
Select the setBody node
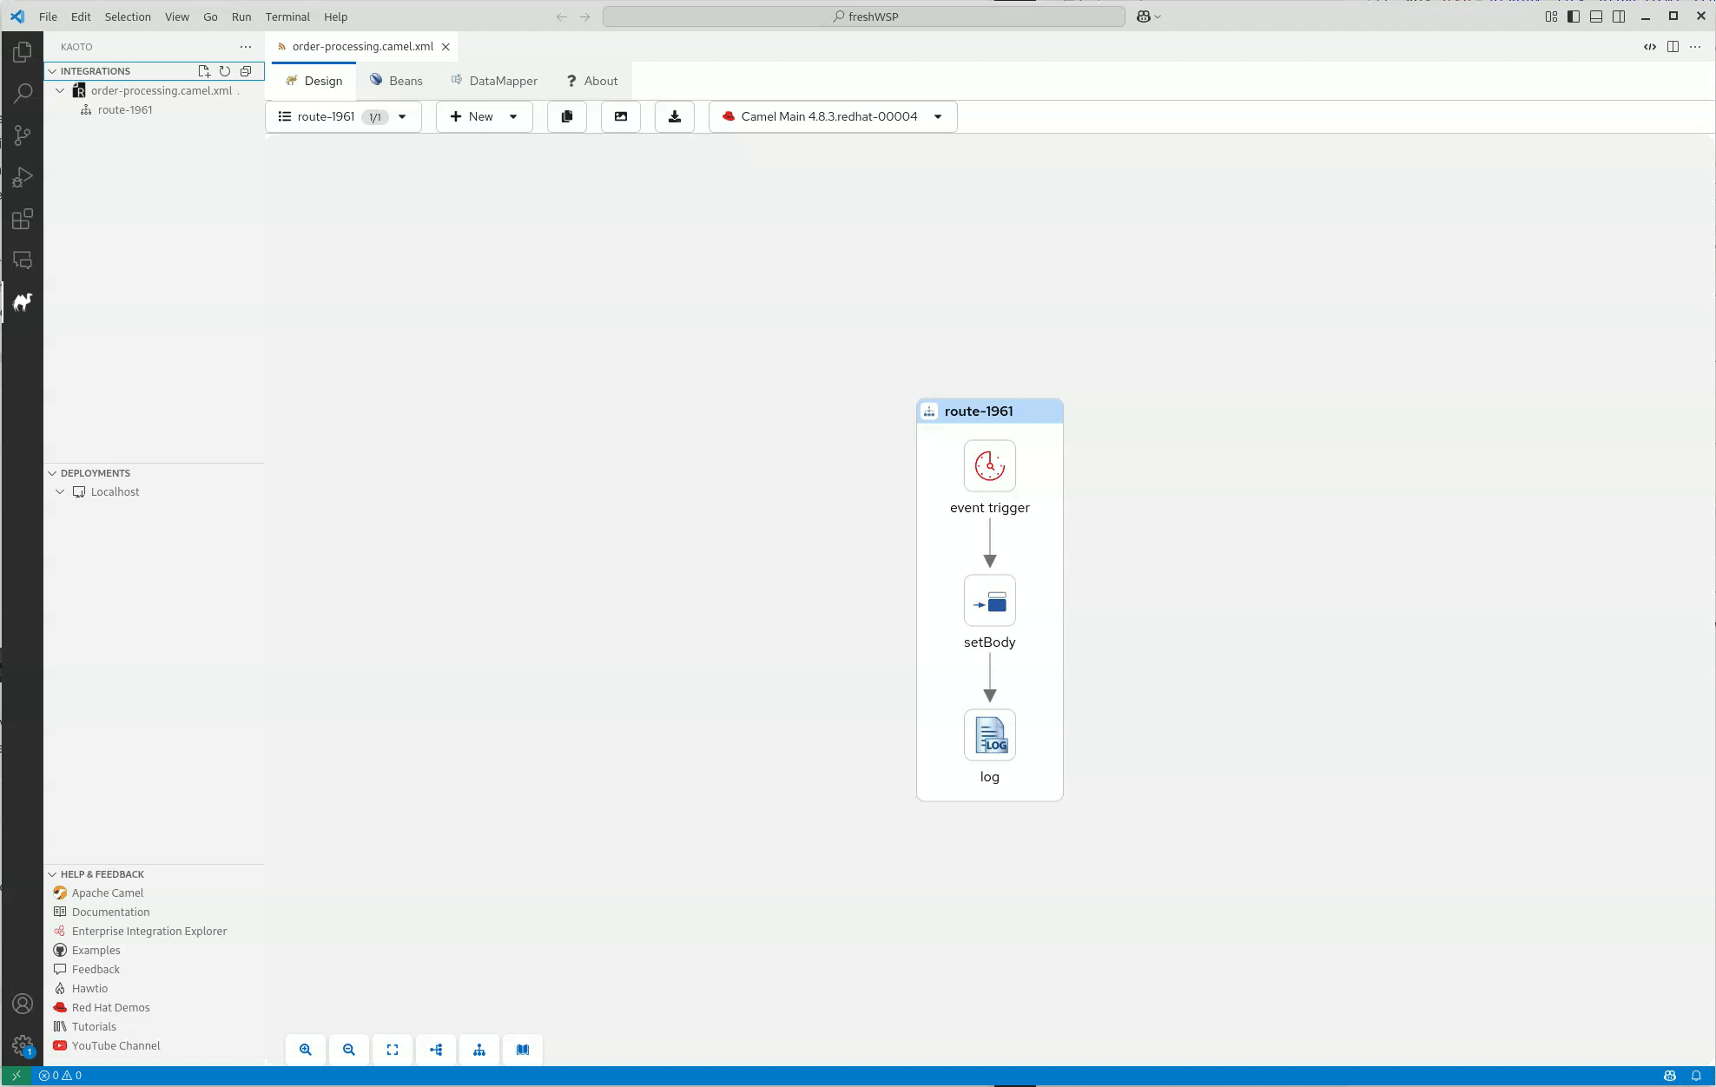point(989,601)
